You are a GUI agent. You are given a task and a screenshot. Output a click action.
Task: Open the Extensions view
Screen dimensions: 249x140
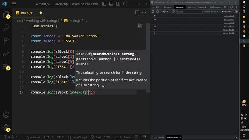(x=6, y=66)
